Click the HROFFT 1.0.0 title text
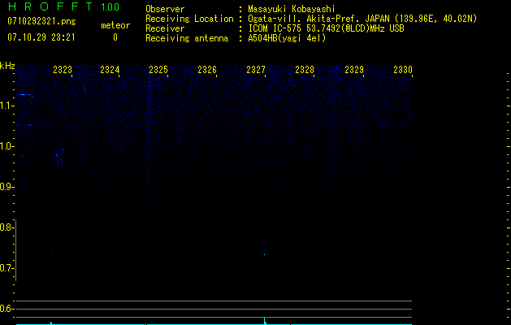The width and height of the screenshot is (511, 325). coord(63,6)
